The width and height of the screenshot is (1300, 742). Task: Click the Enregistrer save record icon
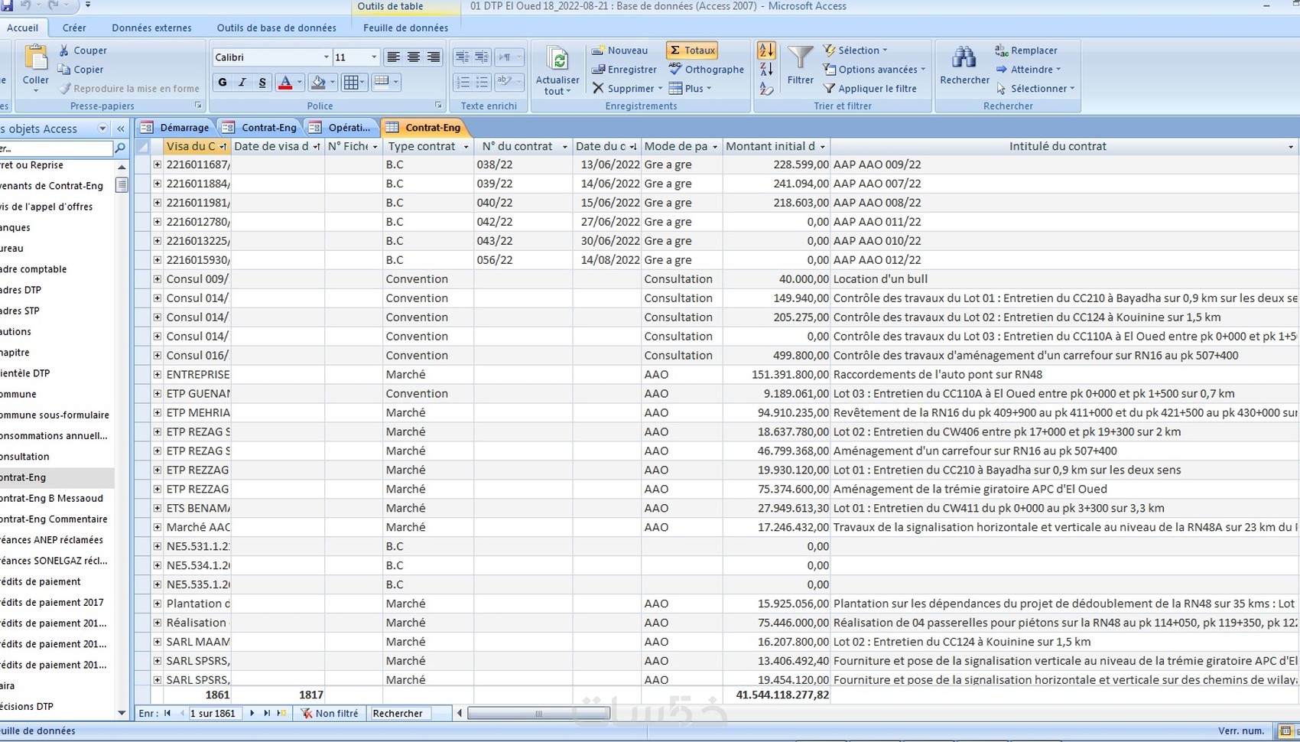coord(598,70)
